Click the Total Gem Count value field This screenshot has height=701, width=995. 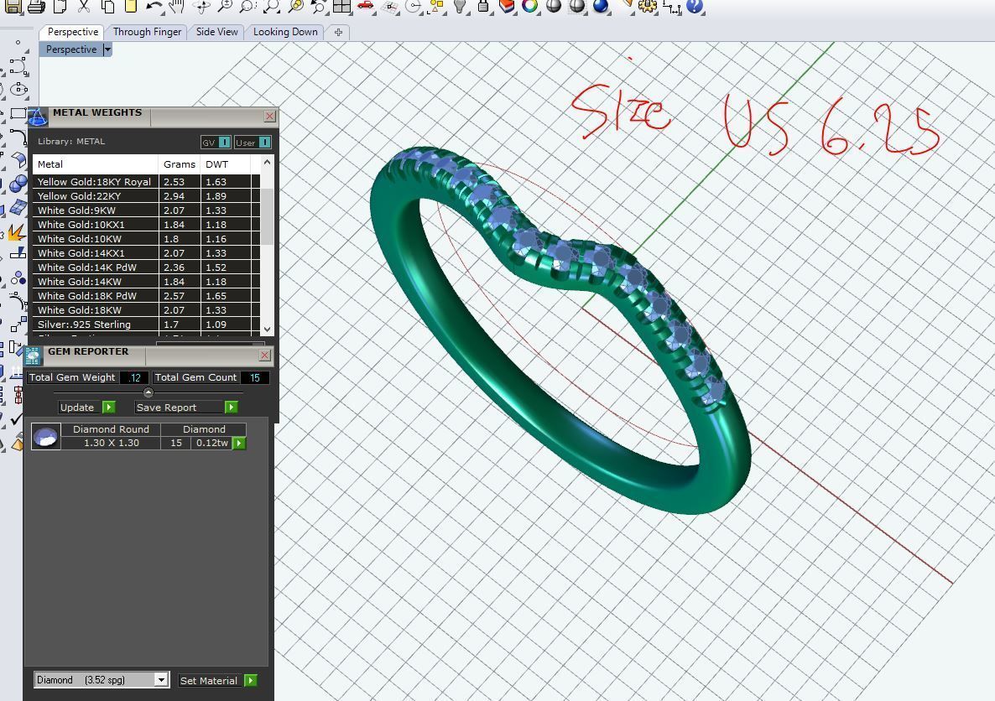[254, 377]
